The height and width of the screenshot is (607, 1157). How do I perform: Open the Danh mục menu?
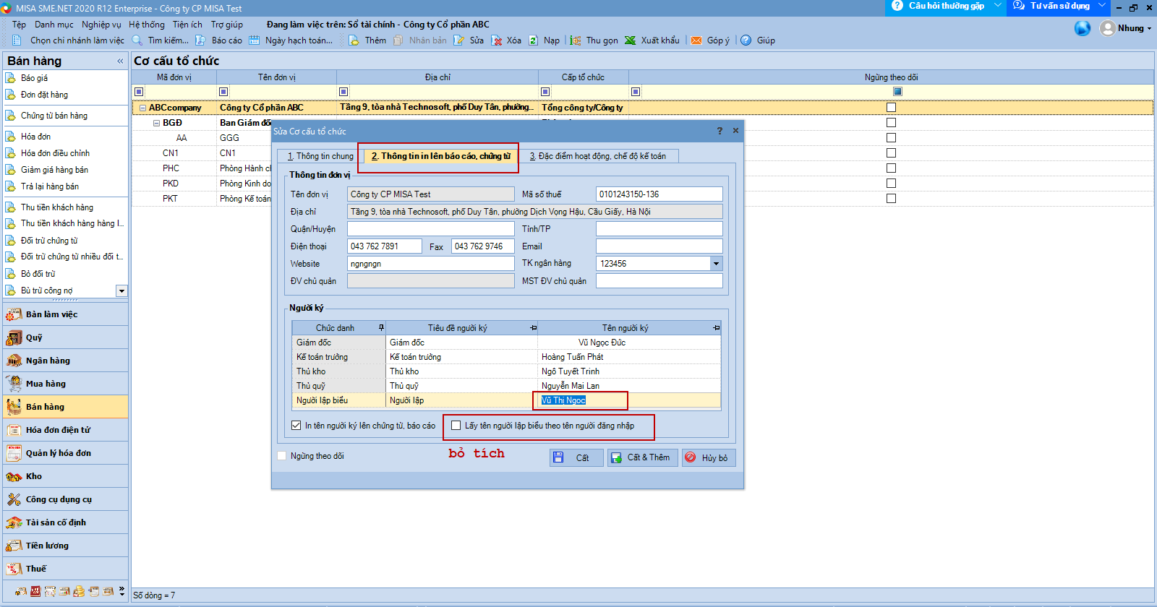(x=54, y=25)
